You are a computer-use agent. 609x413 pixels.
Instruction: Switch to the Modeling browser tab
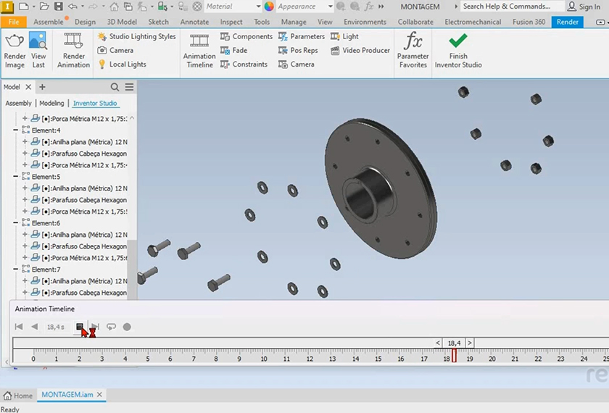click(51, 104)
